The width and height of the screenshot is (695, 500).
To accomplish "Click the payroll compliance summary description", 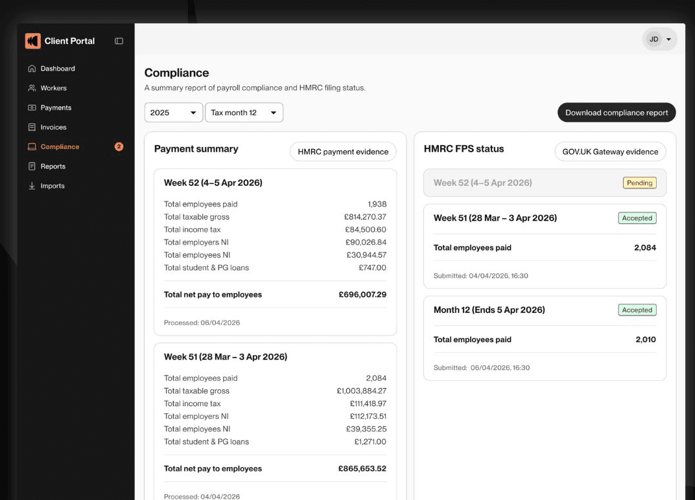I will click(x=255, y=87).
